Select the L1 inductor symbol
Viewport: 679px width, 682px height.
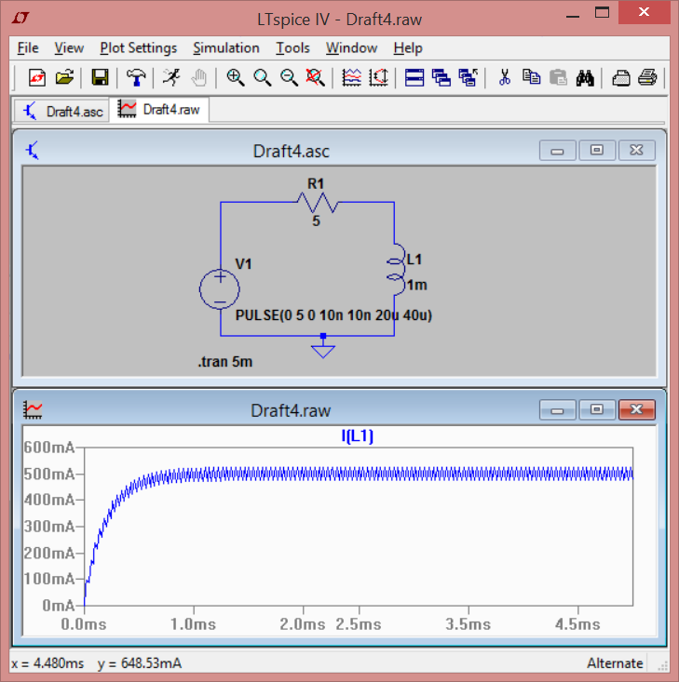tap(396, 270)
